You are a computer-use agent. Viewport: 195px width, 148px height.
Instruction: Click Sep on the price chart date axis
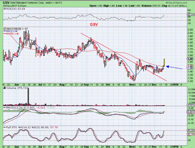point(86,84)
